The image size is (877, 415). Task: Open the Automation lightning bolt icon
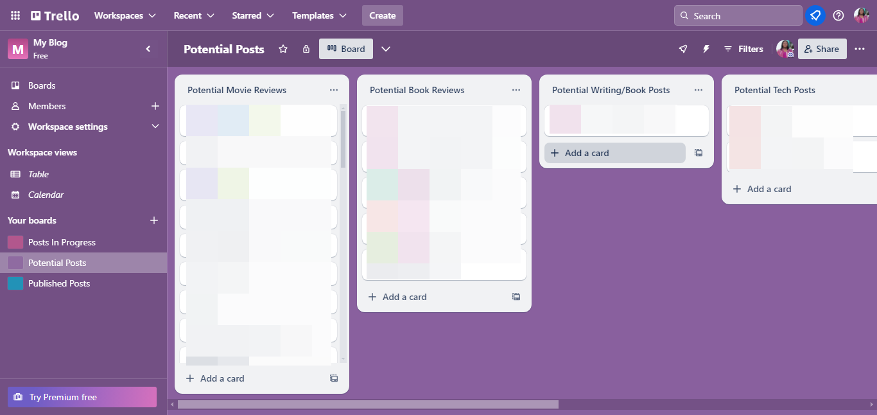tap(706, 49)
